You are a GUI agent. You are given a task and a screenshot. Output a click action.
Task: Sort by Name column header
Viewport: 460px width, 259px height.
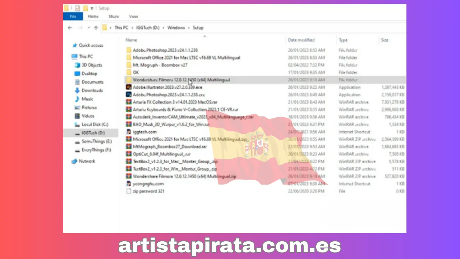(131, 40)
